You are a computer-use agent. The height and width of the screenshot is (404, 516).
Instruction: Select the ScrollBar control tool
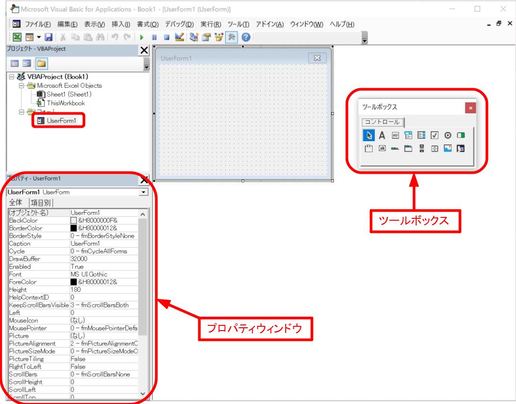tap(421, 148)
